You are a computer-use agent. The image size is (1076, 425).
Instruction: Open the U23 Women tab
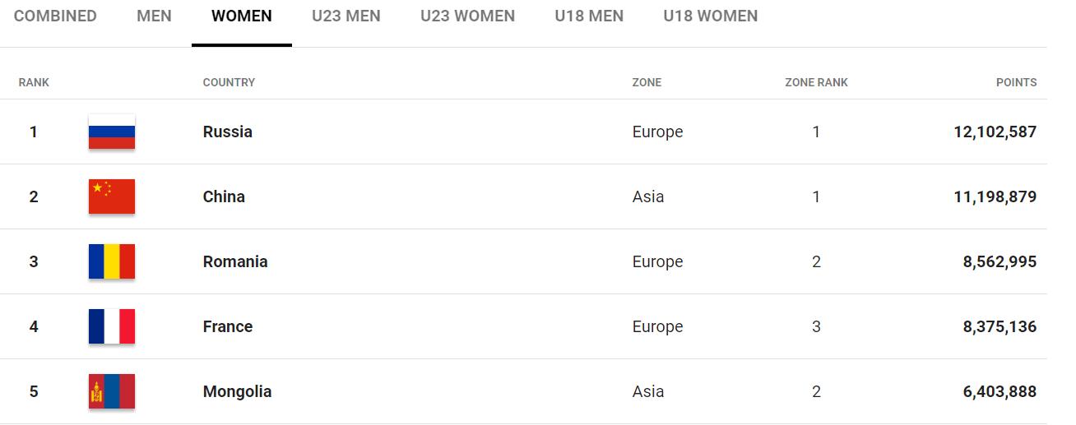coord(467,16)
